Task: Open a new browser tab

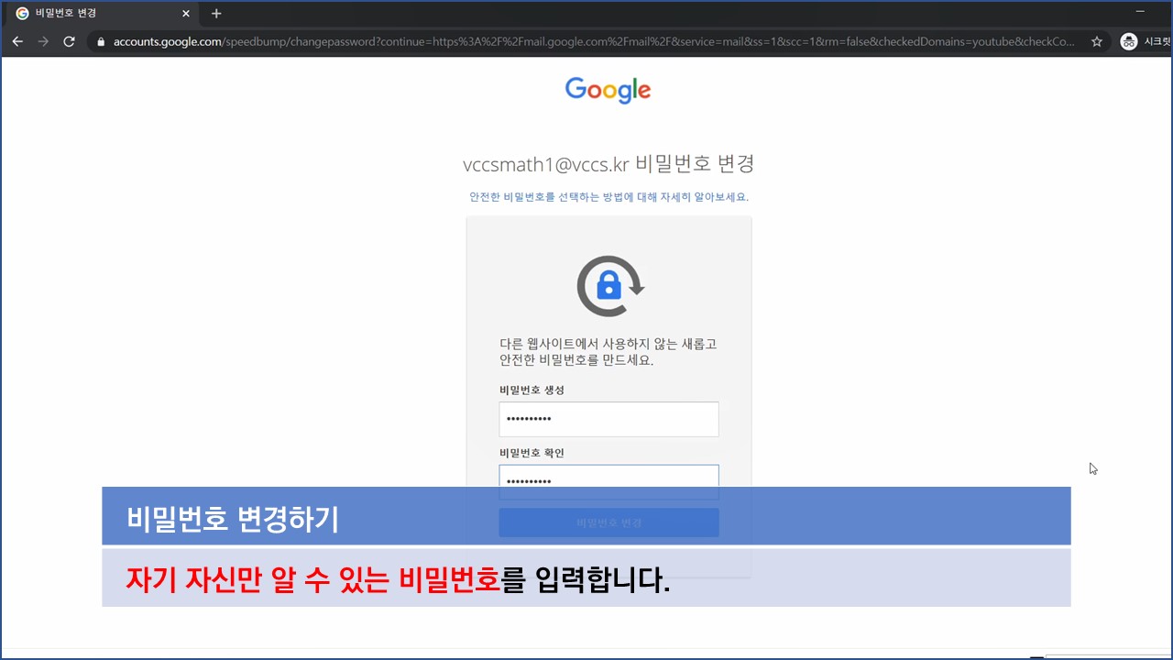Action: pos(216,14)
